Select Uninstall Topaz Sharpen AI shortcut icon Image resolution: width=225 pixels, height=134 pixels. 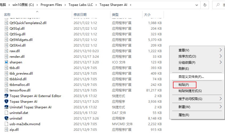[x=6, y=107]
